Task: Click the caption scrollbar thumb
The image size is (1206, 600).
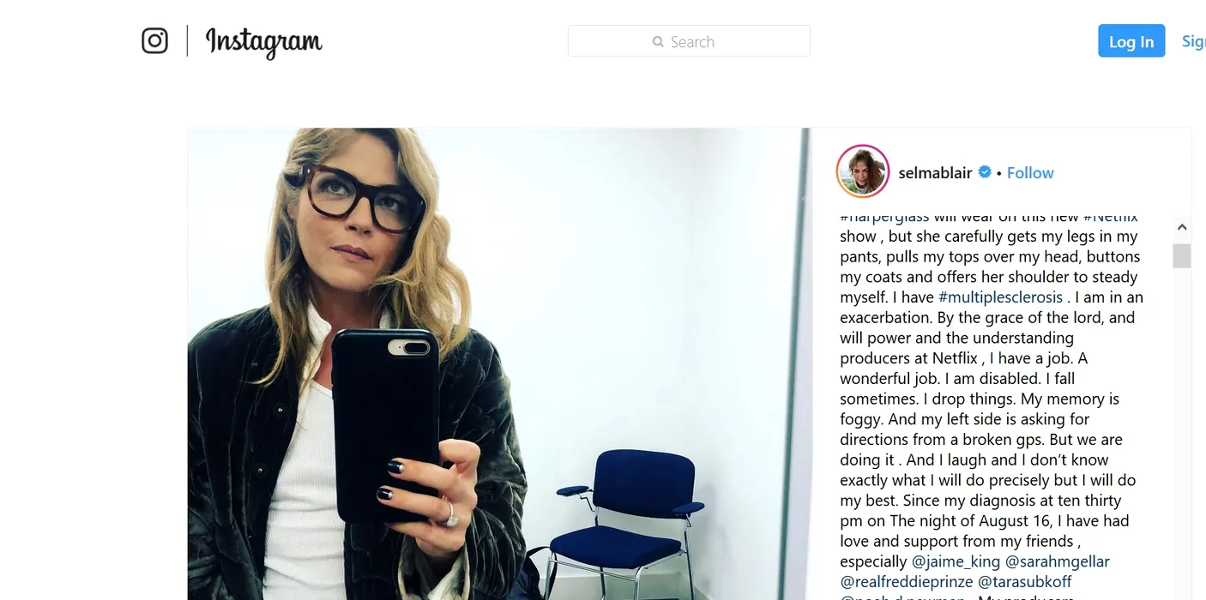Action: coord(1182,255)
